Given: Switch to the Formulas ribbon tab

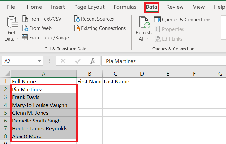Looking at the screenshot, I should coord(125,7).
